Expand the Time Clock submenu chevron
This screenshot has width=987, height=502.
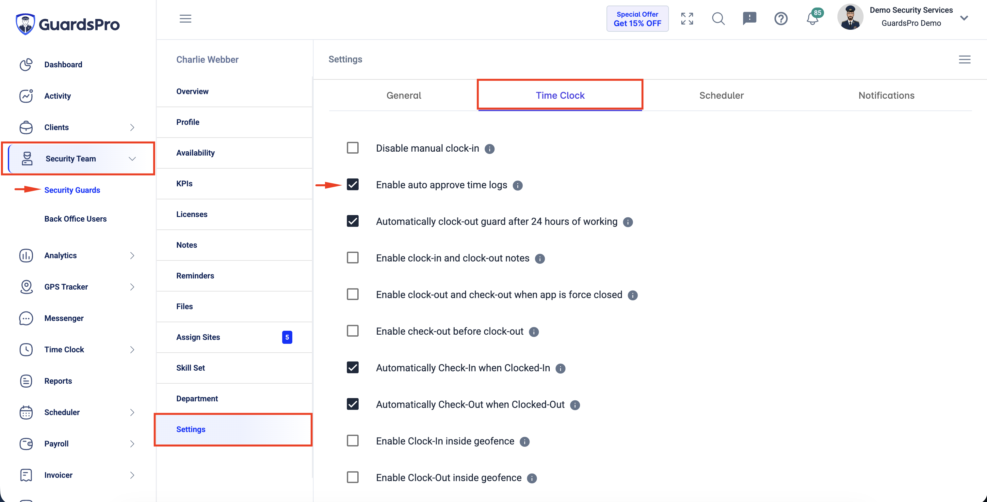pos(132,350)
